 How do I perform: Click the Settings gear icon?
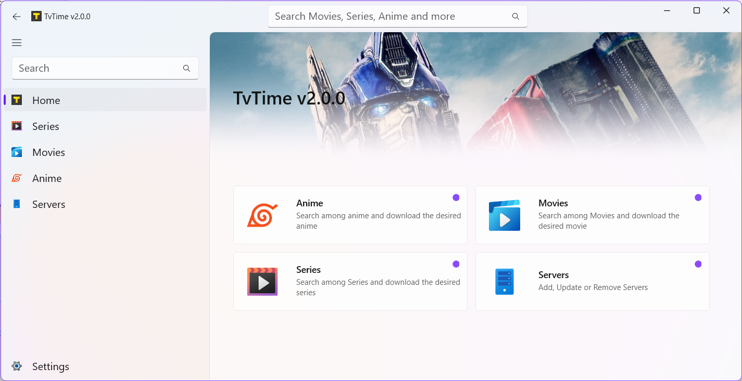(x=17, y=366)
